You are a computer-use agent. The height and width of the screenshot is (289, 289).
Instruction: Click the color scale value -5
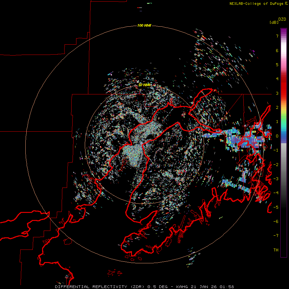tap(276, 207)
